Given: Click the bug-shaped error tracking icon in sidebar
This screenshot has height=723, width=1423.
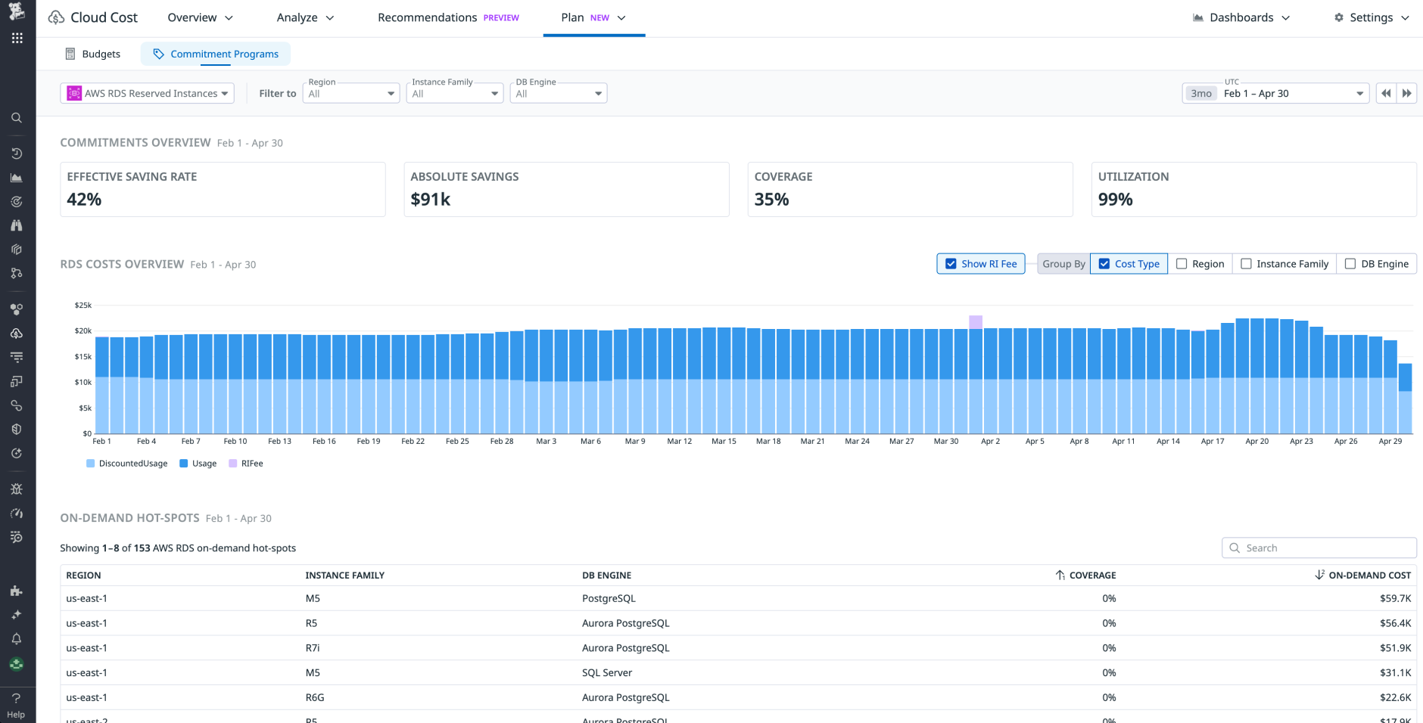Looking at the screenshot, I should pos(17,489).
